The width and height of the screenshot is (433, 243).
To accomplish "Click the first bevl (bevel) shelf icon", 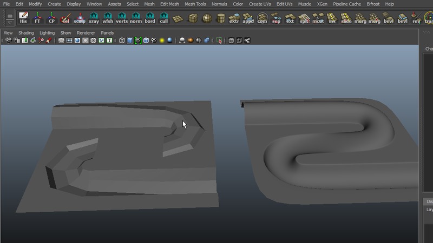I will point(388,18).
